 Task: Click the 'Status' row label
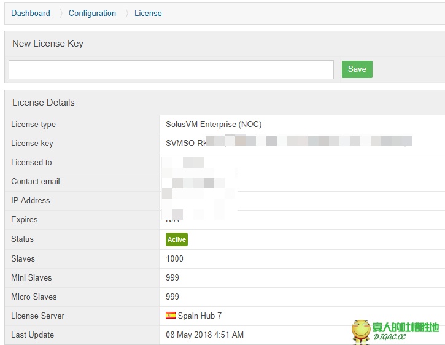coord(22,239)
